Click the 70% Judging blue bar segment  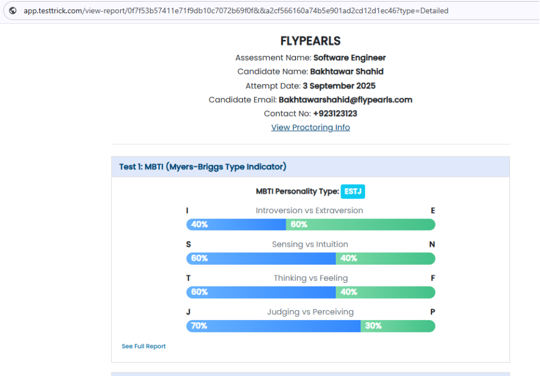[x=273, y=326]
